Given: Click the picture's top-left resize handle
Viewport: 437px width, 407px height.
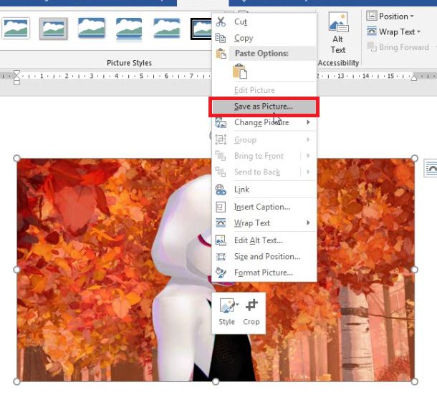Looking at the screenshot, I should 16,158.
